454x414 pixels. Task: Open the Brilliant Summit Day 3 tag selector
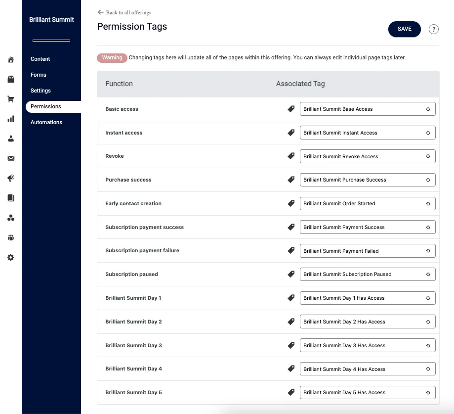368,345
